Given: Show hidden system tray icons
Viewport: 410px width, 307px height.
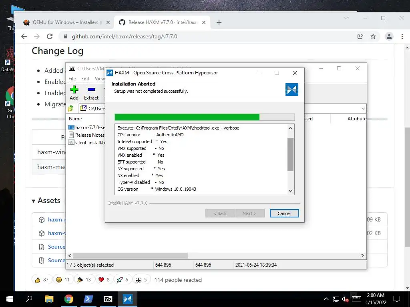Looking at the screenshot, I should click(x=326, y=299).
